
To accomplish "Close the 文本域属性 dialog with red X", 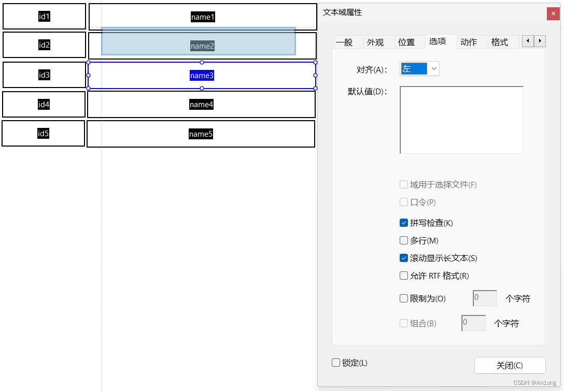I will click(x=553, y=13).
